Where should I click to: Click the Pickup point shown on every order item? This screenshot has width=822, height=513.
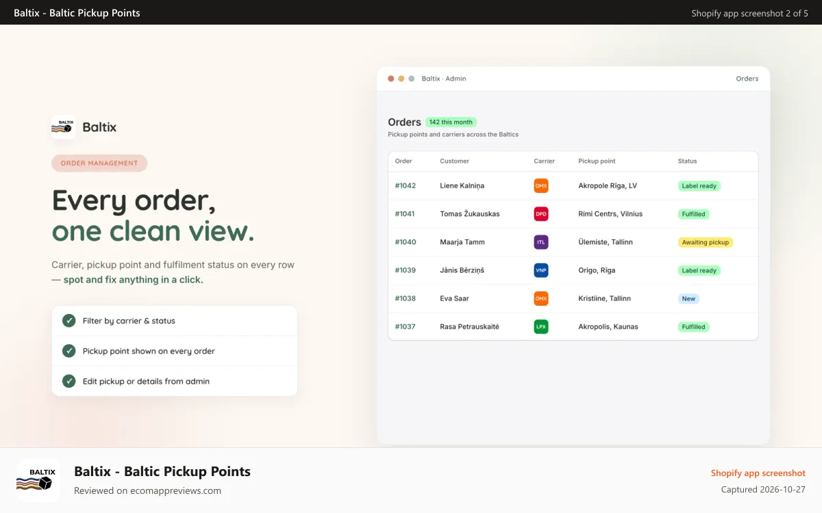[x=175, y=351]
